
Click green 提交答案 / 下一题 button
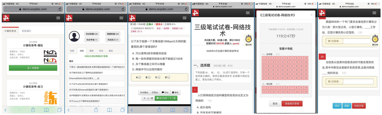coord(166,98)
